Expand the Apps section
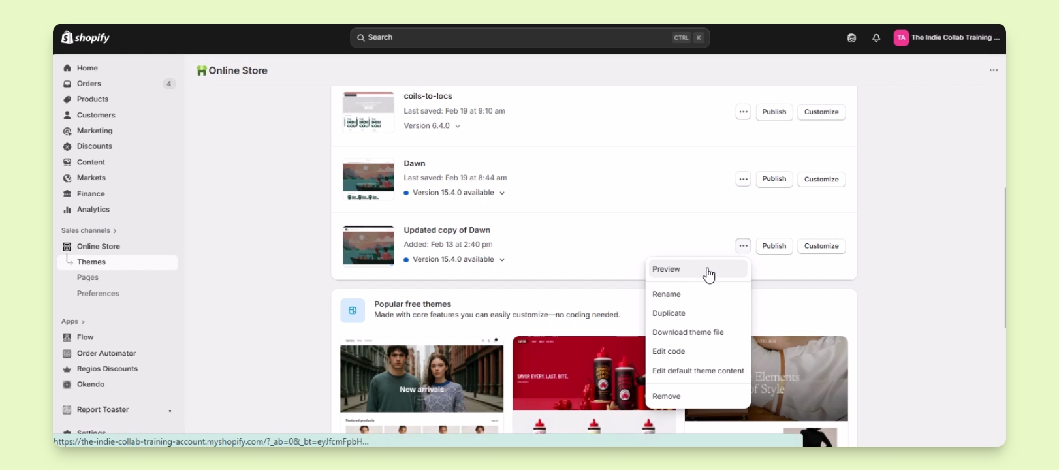The height and width of the screenshot is (470, 1059). coord(73,321)
